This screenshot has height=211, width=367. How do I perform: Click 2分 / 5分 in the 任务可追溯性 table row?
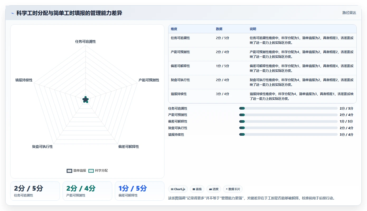[x=223, y=38]
